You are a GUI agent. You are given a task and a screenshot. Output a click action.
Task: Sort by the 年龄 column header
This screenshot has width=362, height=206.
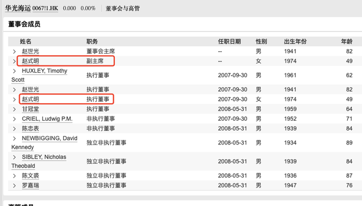[x=347, y=41]
